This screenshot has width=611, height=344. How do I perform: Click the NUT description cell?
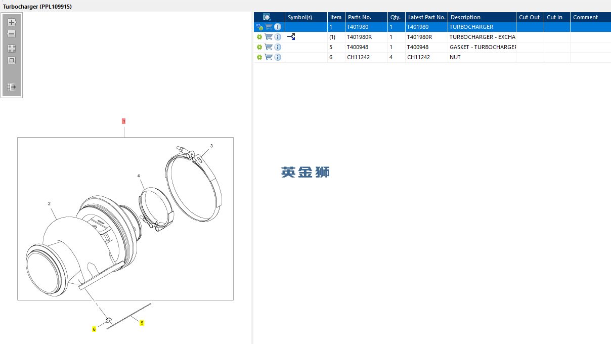(482, 57)
